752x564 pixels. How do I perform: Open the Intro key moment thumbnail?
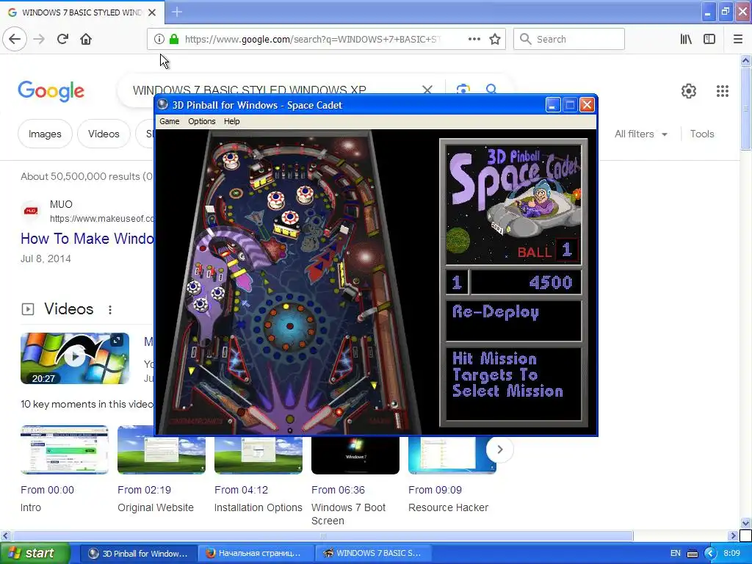pos(65,449)
